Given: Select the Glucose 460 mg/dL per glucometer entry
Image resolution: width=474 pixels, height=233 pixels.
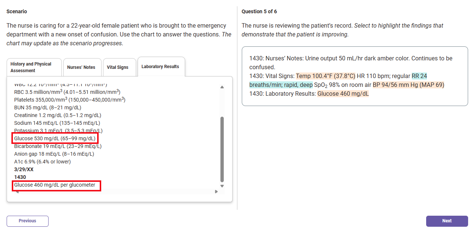Looking at the screenshot, I should pyautogui.click(x=56, y=185).
